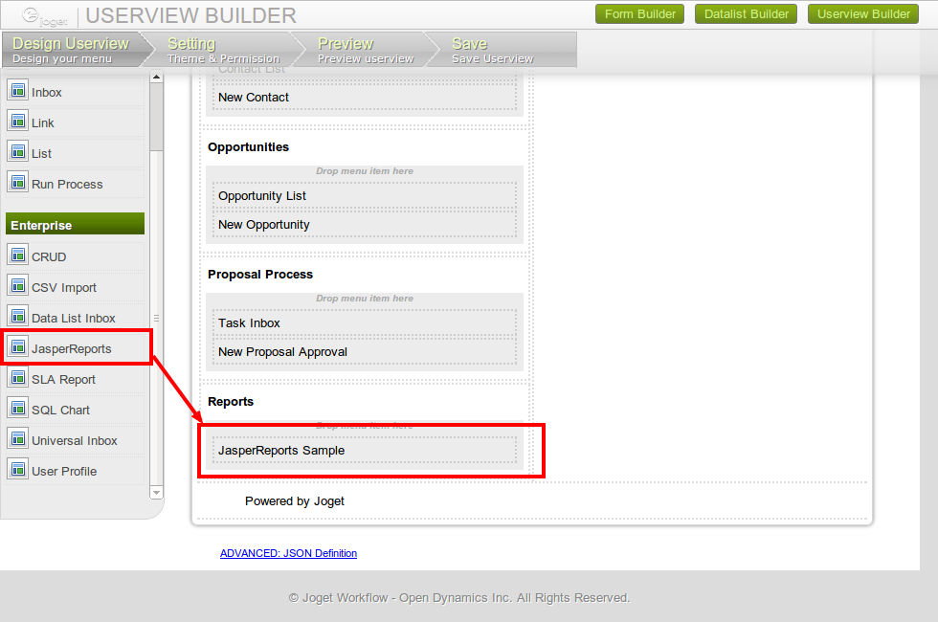The image size is (938, 622).
Task: Click the palette scrollbar up arrow
Action: [156, 78]
